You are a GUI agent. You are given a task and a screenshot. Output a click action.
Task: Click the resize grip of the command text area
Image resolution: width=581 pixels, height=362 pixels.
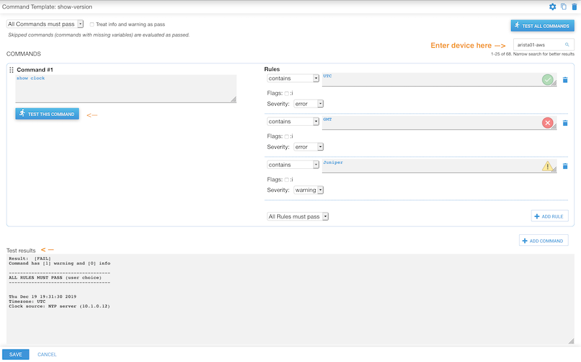[x=233, y=100]
